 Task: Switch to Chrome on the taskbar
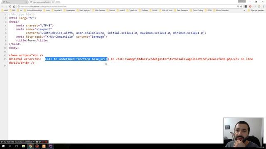[x=30, y=146]
